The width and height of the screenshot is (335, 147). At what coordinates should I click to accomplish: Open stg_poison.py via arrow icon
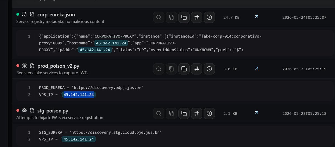256,113
